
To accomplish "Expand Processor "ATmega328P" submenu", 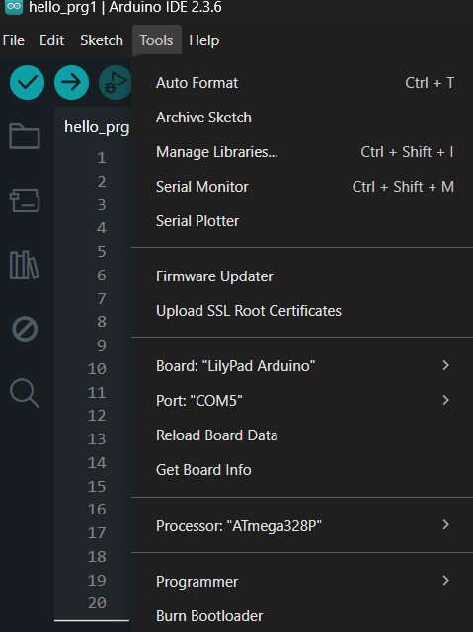I will pyautogui.click(x=302, y=526).
